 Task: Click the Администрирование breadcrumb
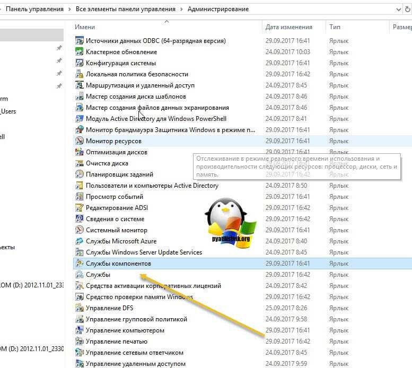click(x=218, y=9)
